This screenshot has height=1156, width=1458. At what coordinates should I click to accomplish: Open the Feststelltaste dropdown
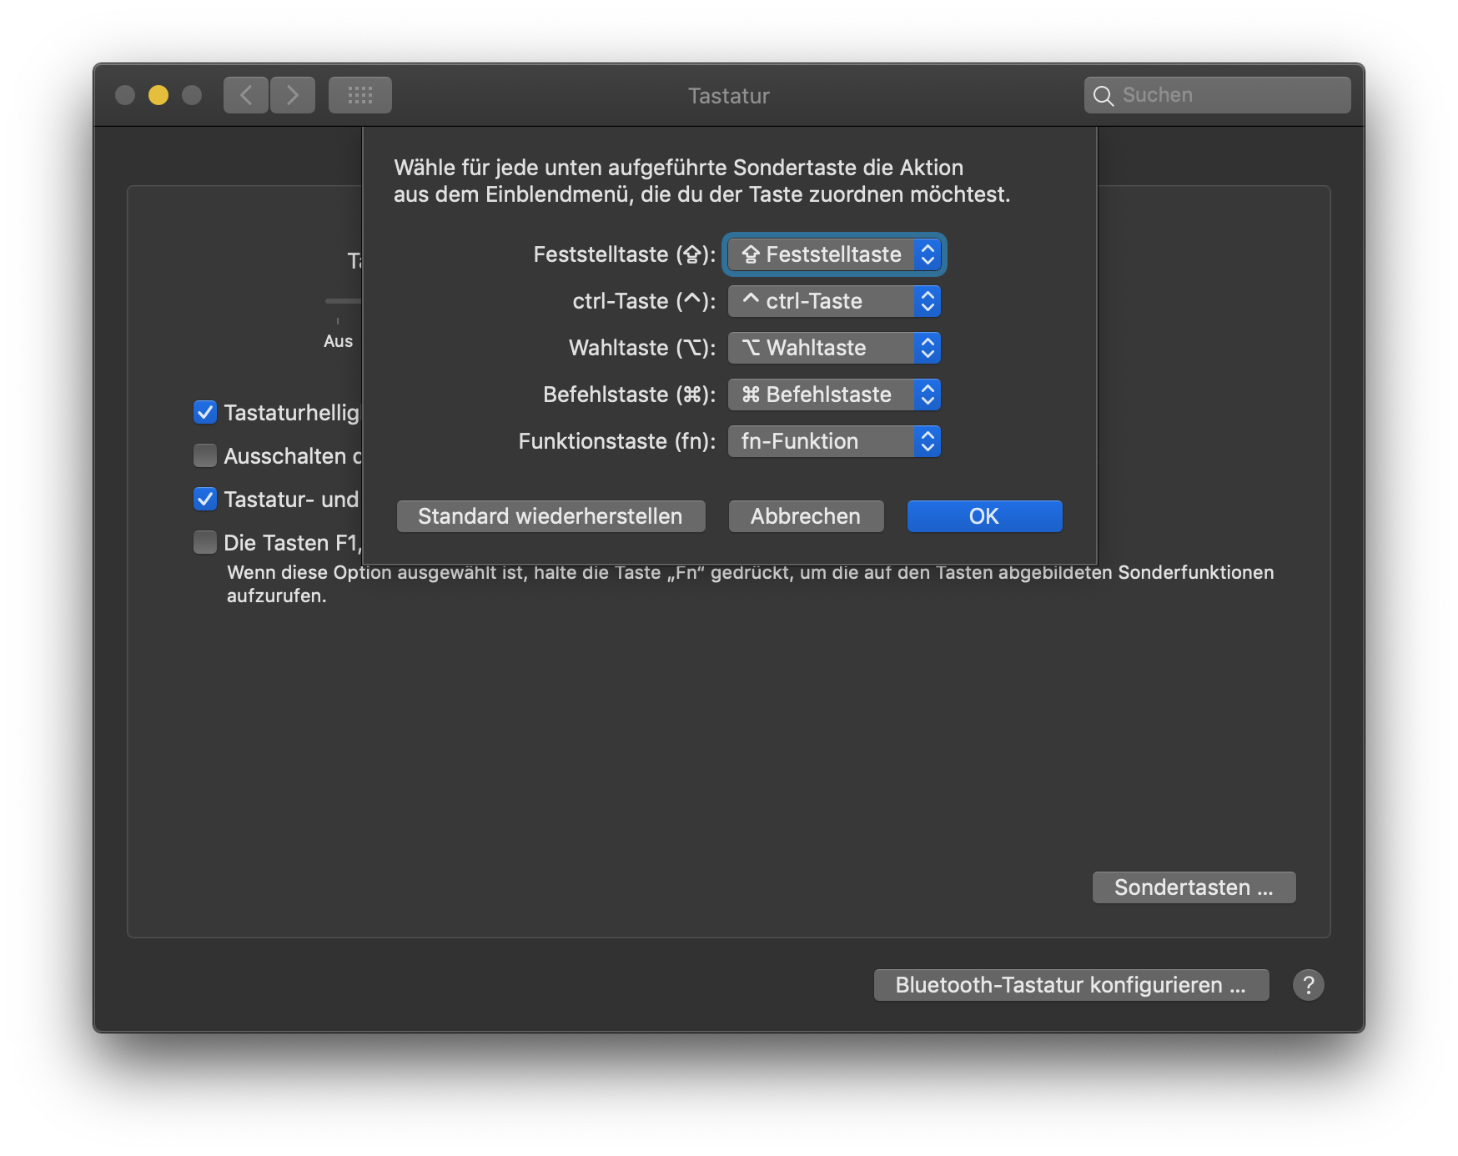[834, 254]
